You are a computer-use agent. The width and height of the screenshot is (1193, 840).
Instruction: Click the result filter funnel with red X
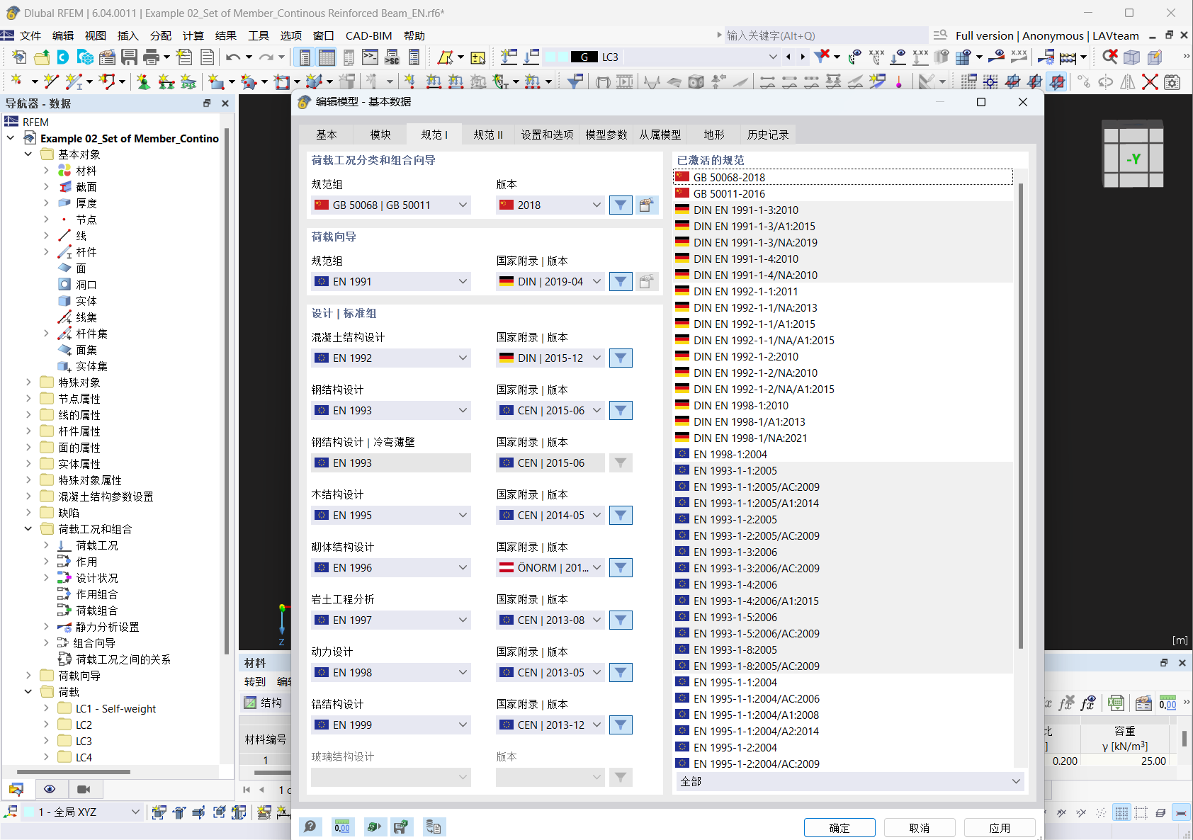[x=822, y=57]
